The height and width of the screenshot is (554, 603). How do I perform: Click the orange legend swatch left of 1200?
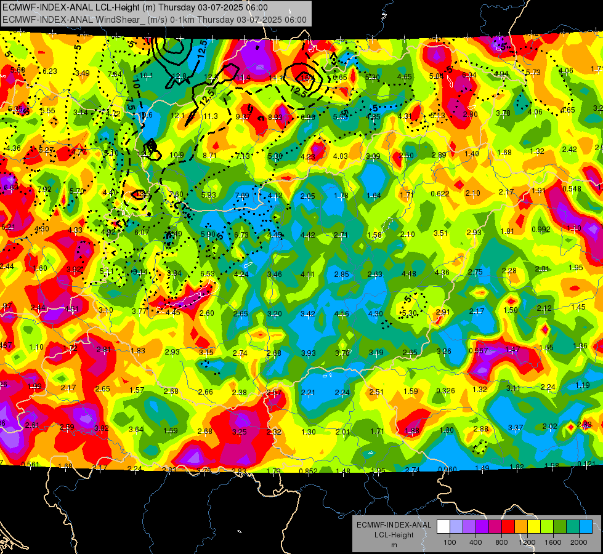coord(521,527)
